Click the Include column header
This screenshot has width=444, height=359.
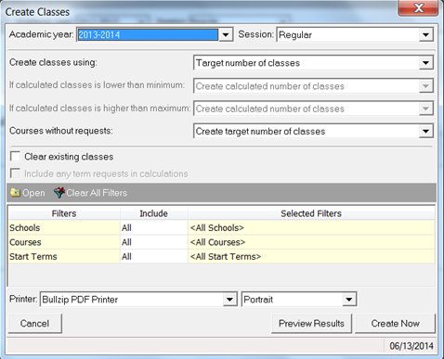tap(154, 213)
